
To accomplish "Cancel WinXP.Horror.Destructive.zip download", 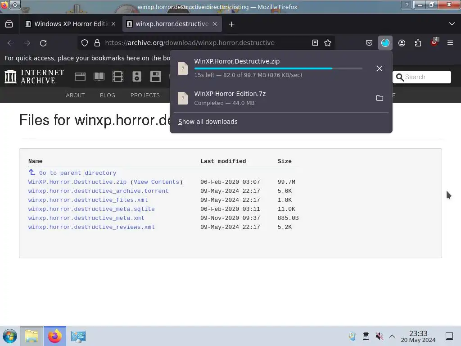I will (x=379, y=68).
